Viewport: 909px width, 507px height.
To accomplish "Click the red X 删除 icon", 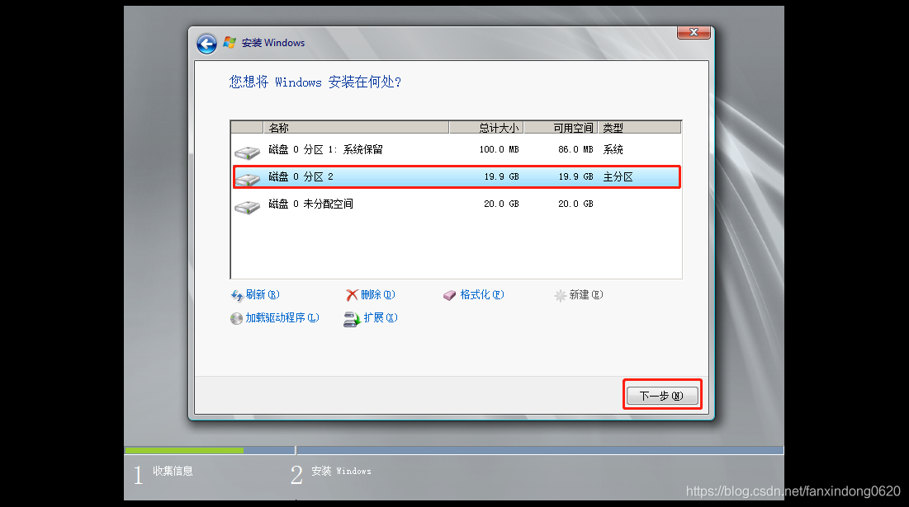I will coord(352,295).
